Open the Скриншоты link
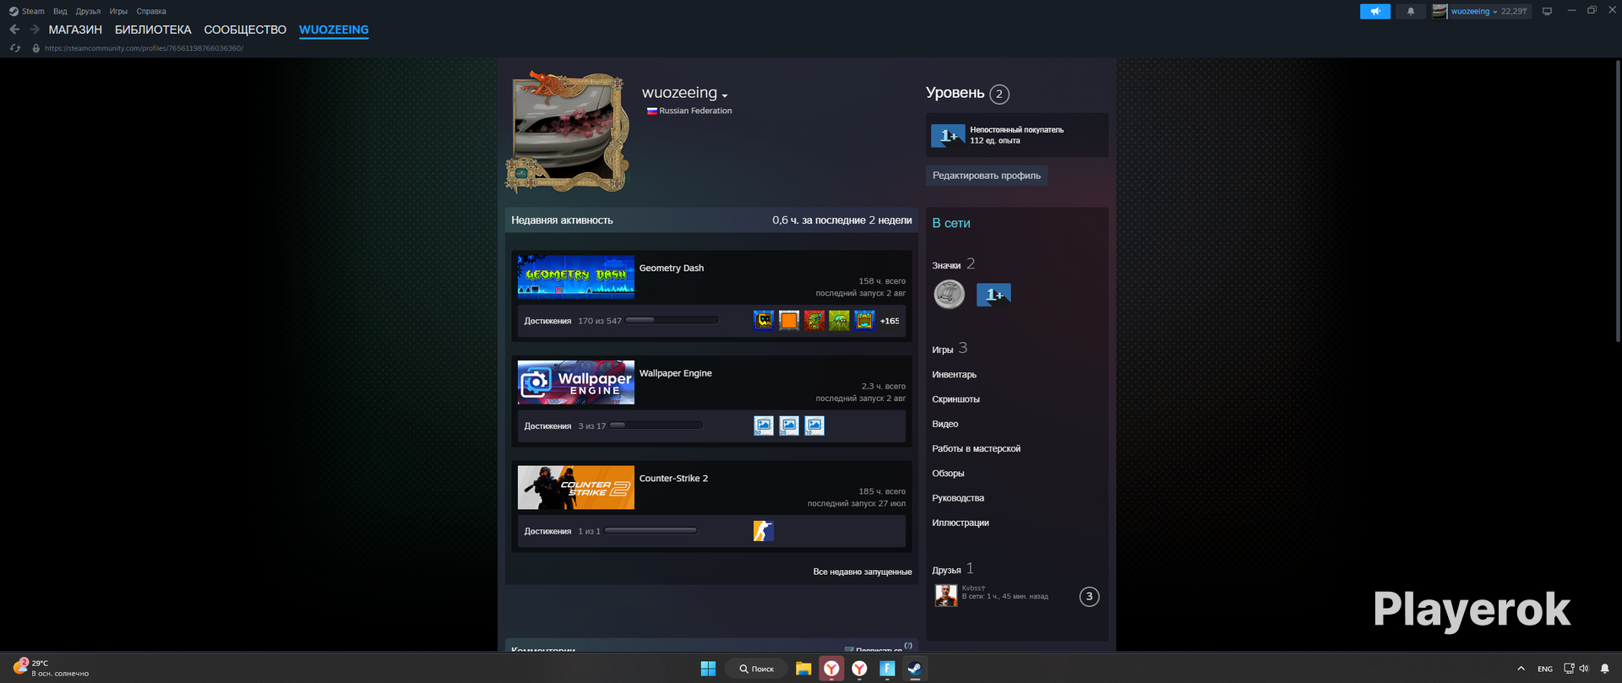1622x683 pixels. click(x=956, y=398)
